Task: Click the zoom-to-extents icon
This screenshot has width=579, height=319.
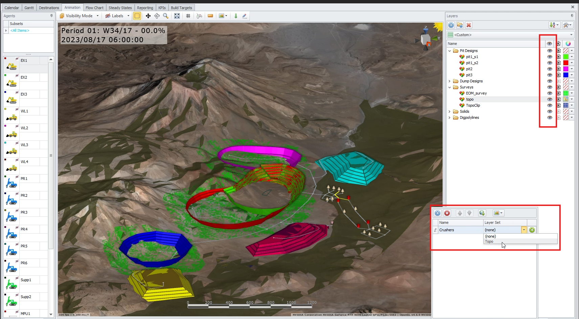Action: pos(177,16)
